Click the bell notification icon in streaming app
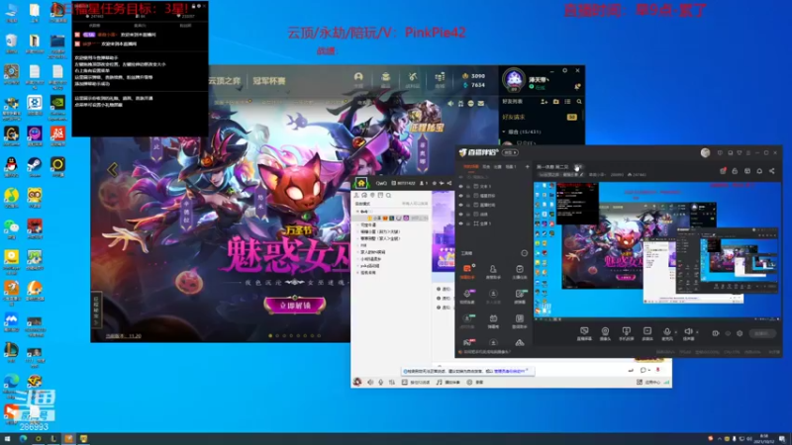 [759, 171]
